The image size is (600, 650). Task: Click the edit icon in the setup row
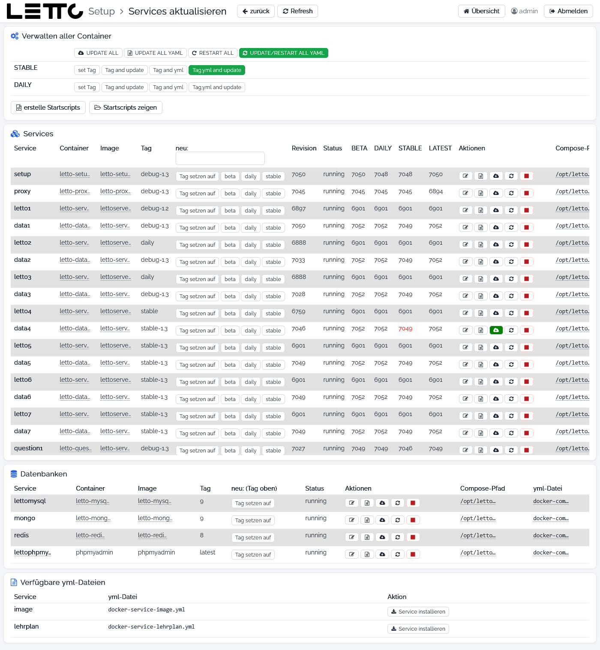coord(465,176)
